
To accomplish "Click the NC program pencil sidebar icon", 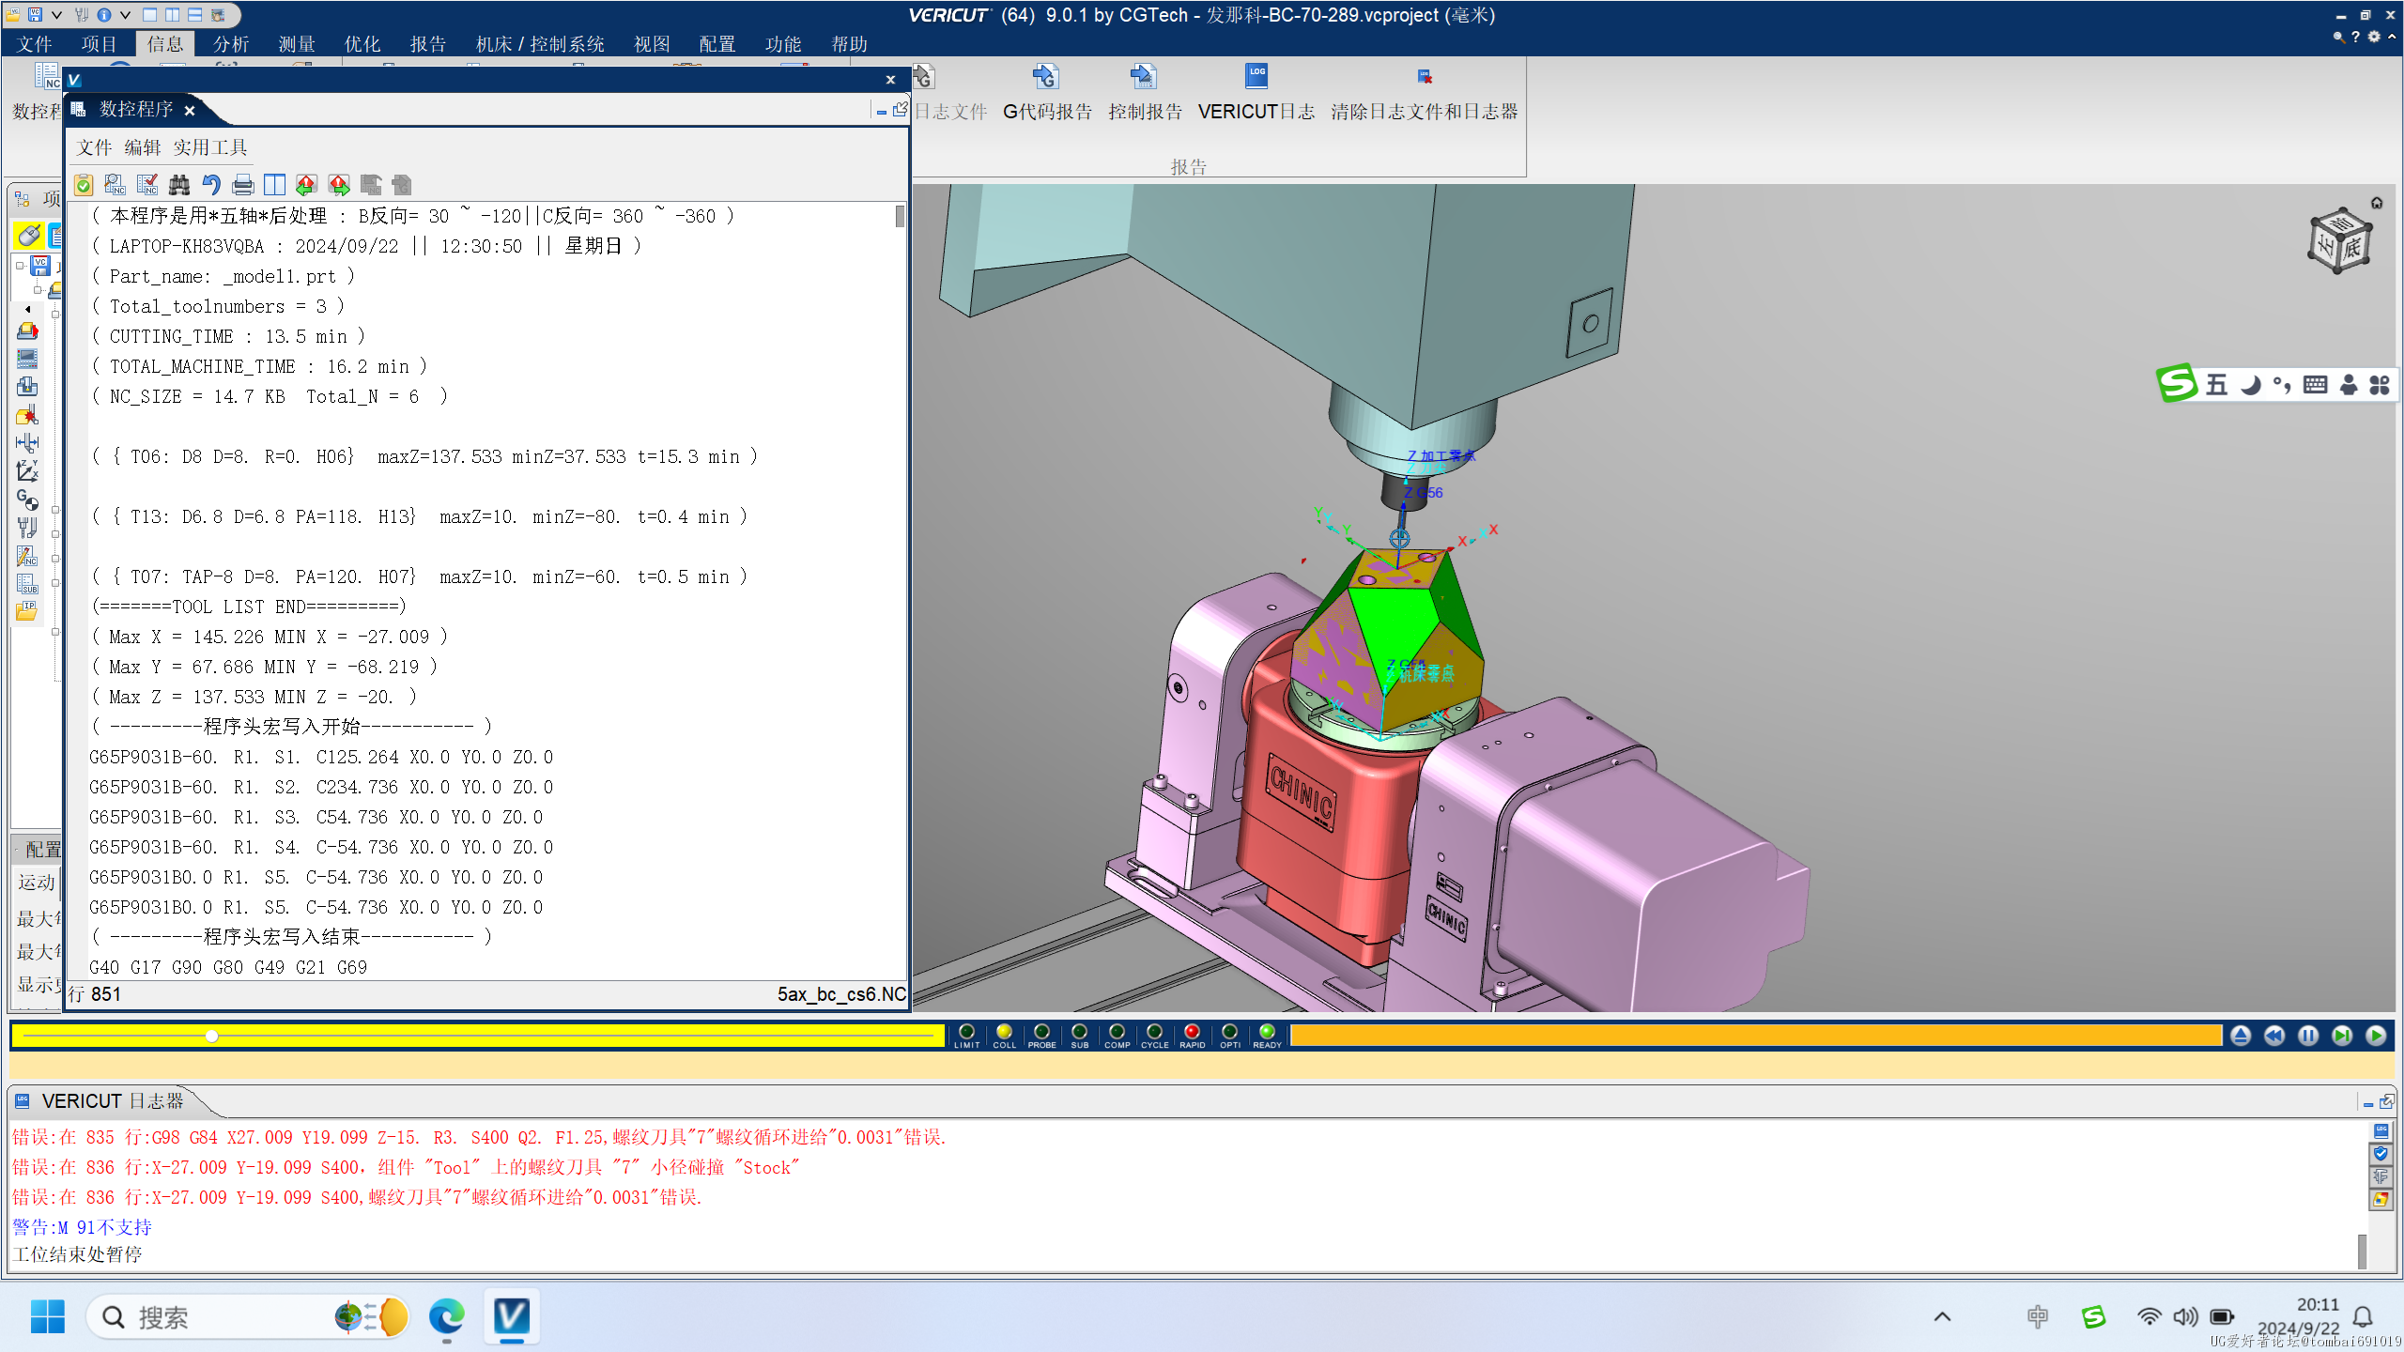I will click(27, 556).
